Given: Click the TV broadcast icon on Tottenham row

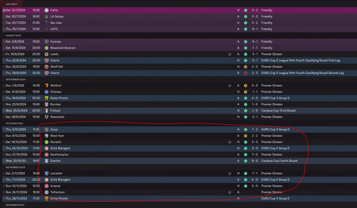Looking at the screenshot, I should coord(230,192).
